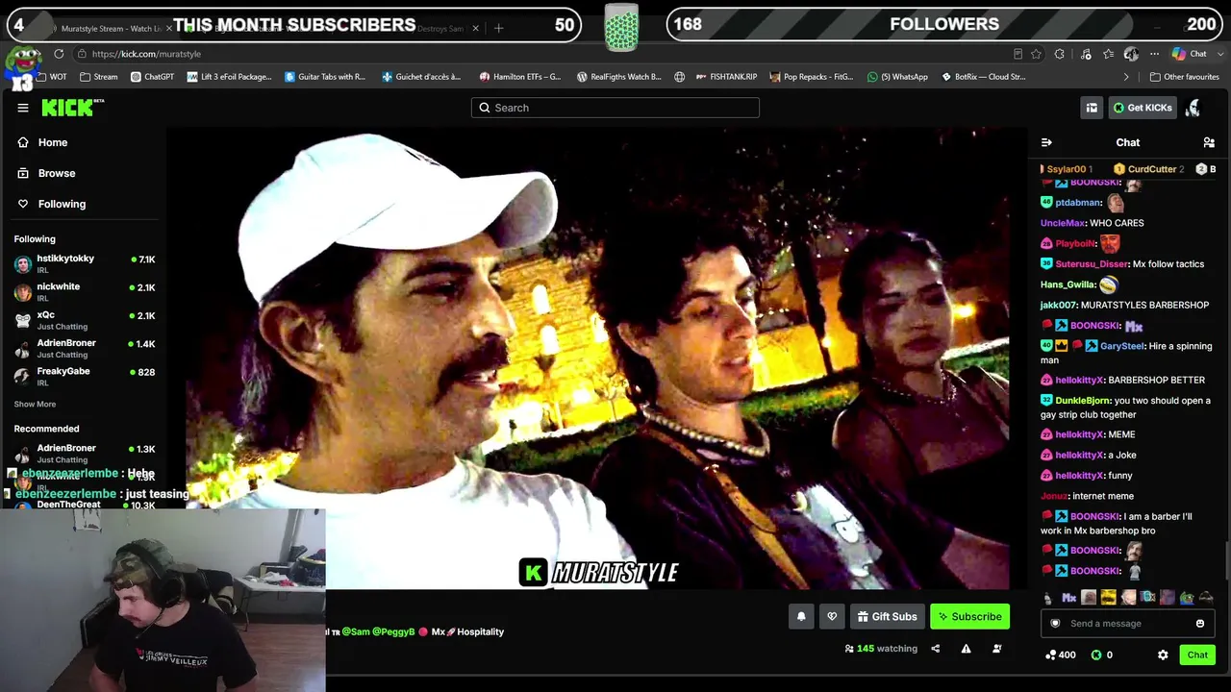The height and width of the screenshot is (692, 1231).
Task: Open the WOT bookmark folder
Action: 51,77
